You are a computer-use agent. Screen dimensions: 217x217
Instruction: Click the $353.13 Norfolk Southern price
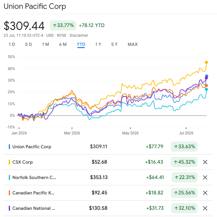[99, 177]
